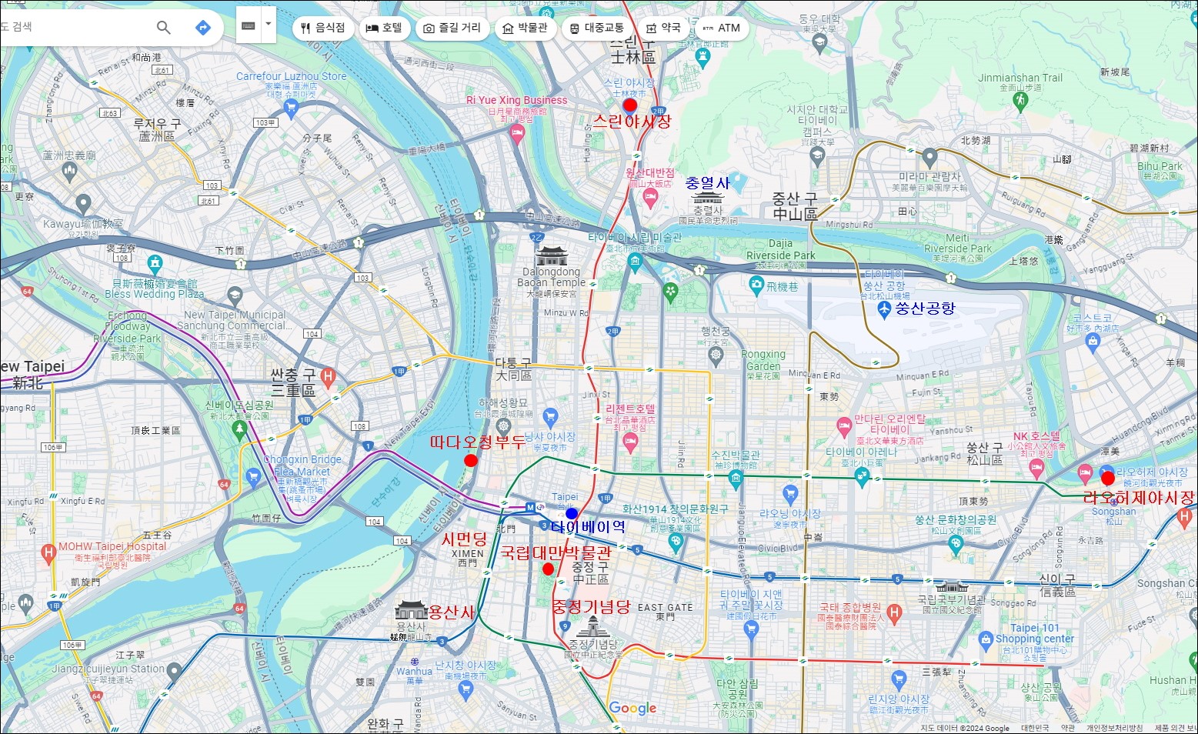Click the MOHW Taipei Hospital pin
This screenshot has height=734, width=1198.
pyautogui.click(x=48, y=554)
